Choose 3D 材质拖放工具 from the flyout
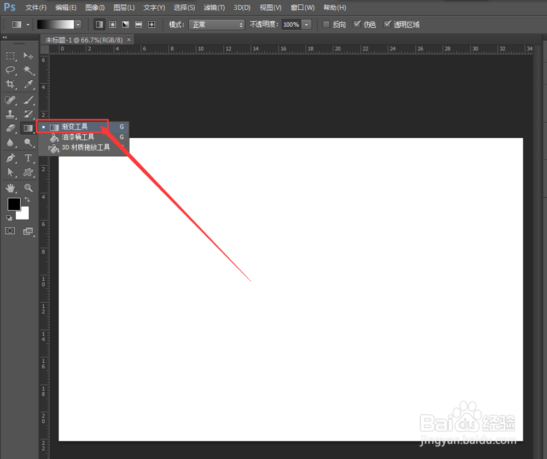 point(83,148)
